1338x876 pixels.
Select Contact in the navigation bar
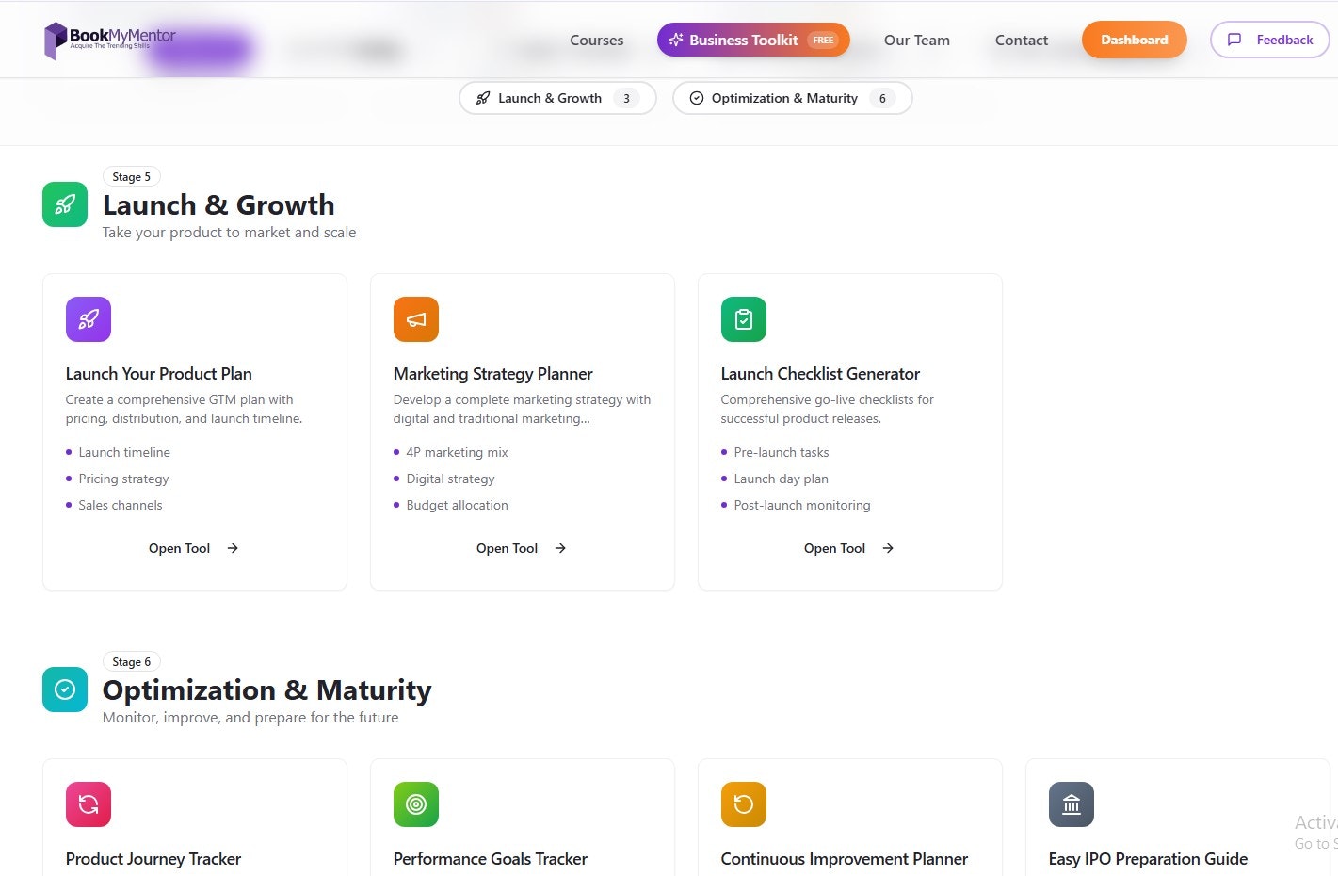1021,40
